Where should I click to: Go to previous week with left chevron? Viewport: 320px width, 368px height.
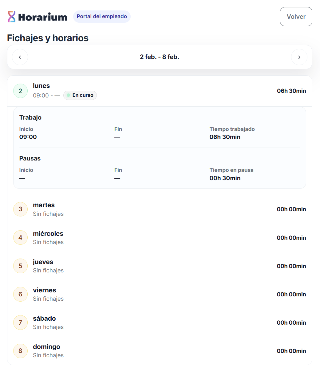click(20, 57)
